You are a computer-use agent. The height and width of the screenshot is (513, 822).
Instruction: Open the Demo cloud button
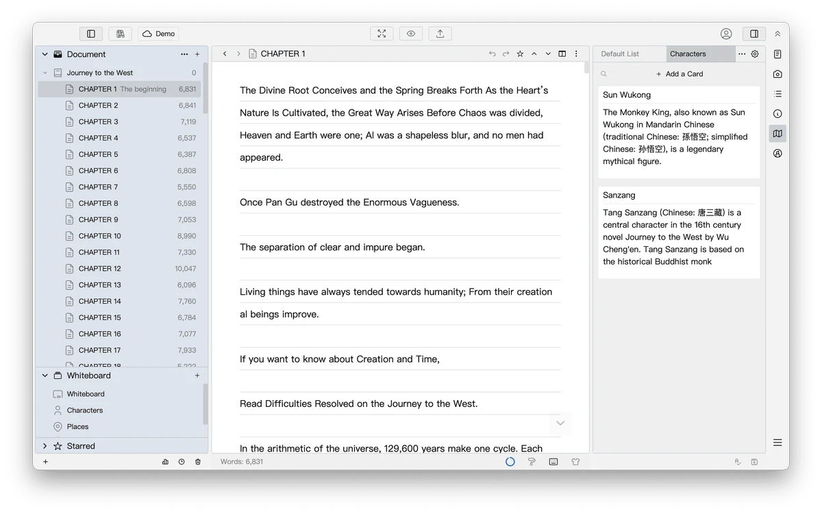pos(159,34)
